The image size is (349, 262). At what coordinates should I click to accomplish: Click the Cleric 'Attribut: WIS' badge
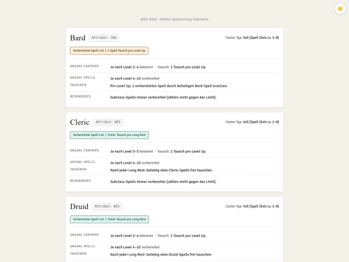point(108,122)
